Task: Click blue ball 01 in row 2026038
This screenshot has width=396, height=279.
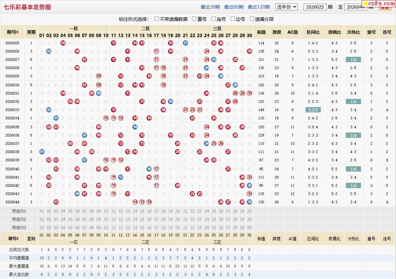Action: (x=42, y=152)
